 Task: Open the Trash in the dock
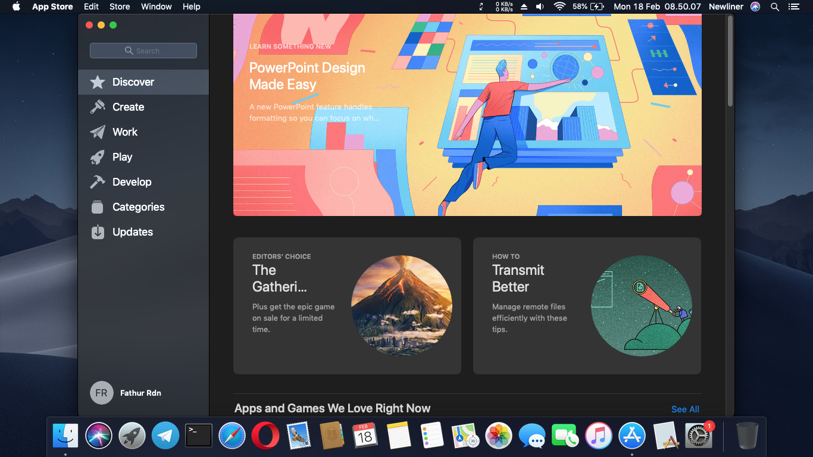point(748,436)
